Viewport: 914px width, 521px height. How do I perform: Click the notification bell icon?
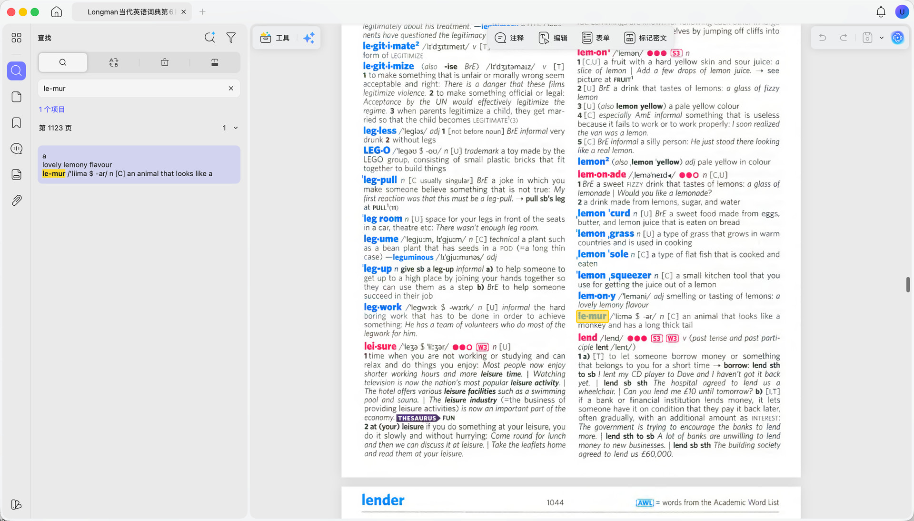click(881, 12)
